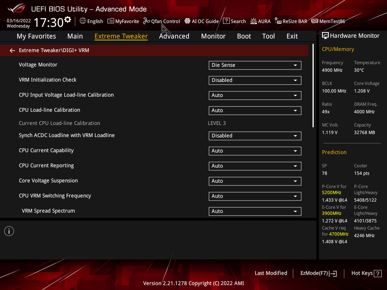Click the Hot Keys question mark icon

[x=378, y=273]
